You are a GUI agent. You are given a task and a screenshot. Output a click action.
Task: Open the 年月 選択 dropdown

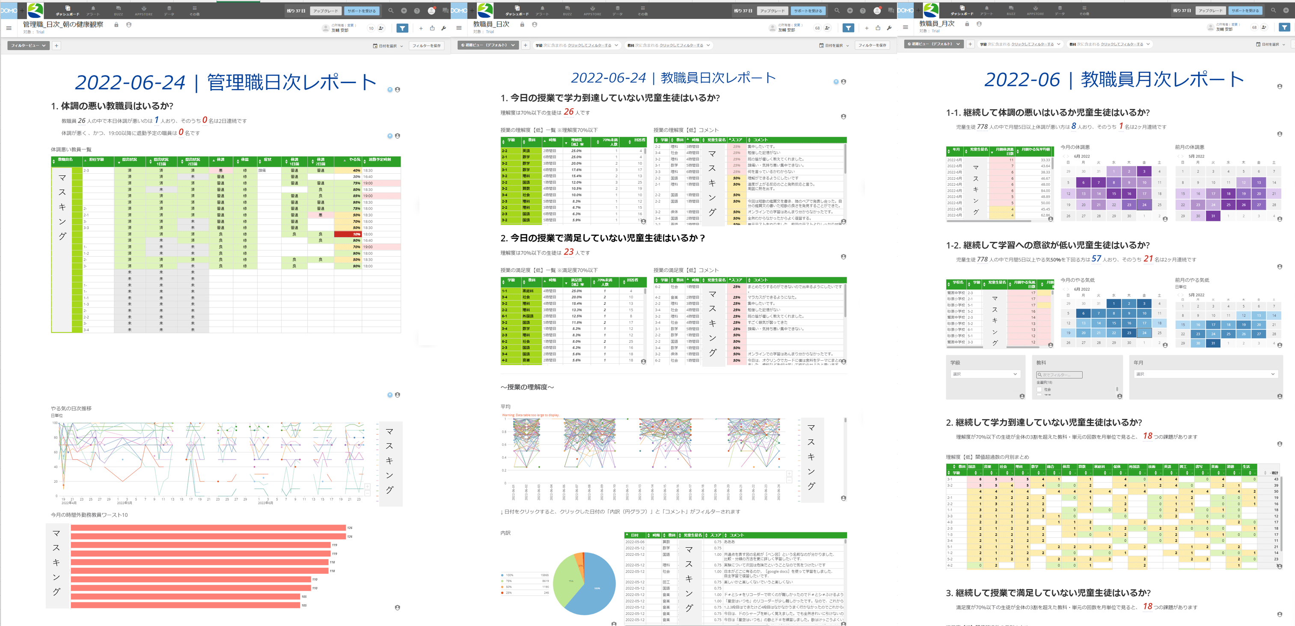click(x=1206, y=374)
